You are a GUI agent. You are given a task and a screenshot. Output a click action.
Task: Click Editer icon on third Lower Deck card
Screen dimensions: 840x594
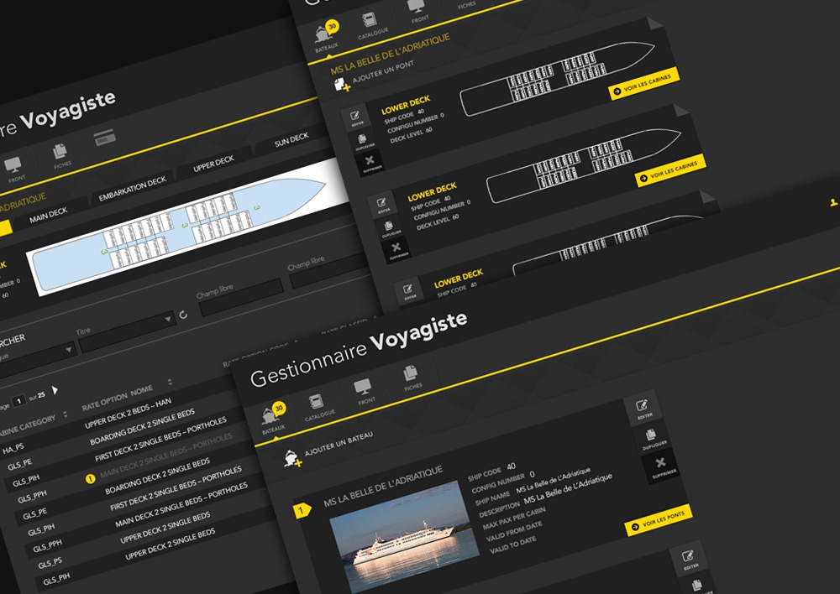[x=407, y=290]
